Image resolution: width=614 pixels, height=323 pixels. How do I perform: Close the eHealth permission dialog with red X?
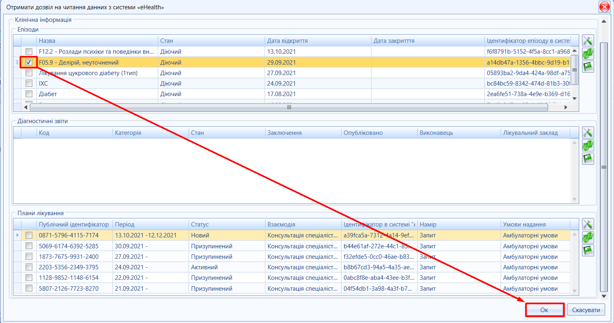(604, 7)
